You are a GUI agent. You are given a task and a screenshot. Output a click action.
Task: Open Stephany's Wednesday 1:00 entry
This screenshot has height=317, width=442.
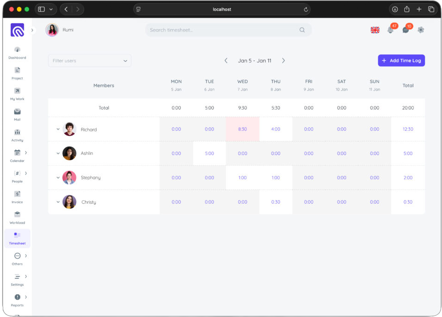(242, 177)
